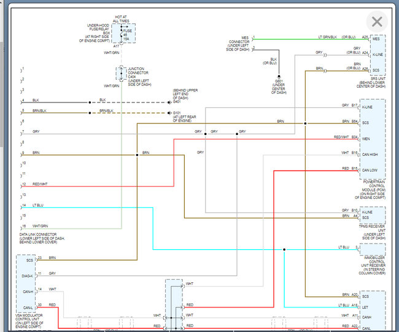Image resolution: width=399 pixels, height=332 pixels.
Task: Click the 'POWERTRAIN CONTROL MODULE (PCM)' label
Action: pyautogui.click(x=374, y=186)
